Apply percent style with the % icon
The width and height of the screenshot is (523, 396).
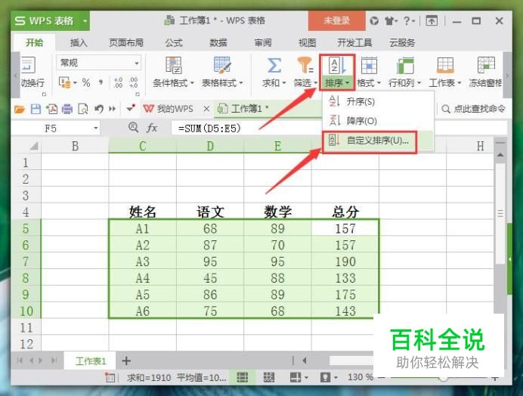pyautogui.click(x=86, y=82)
